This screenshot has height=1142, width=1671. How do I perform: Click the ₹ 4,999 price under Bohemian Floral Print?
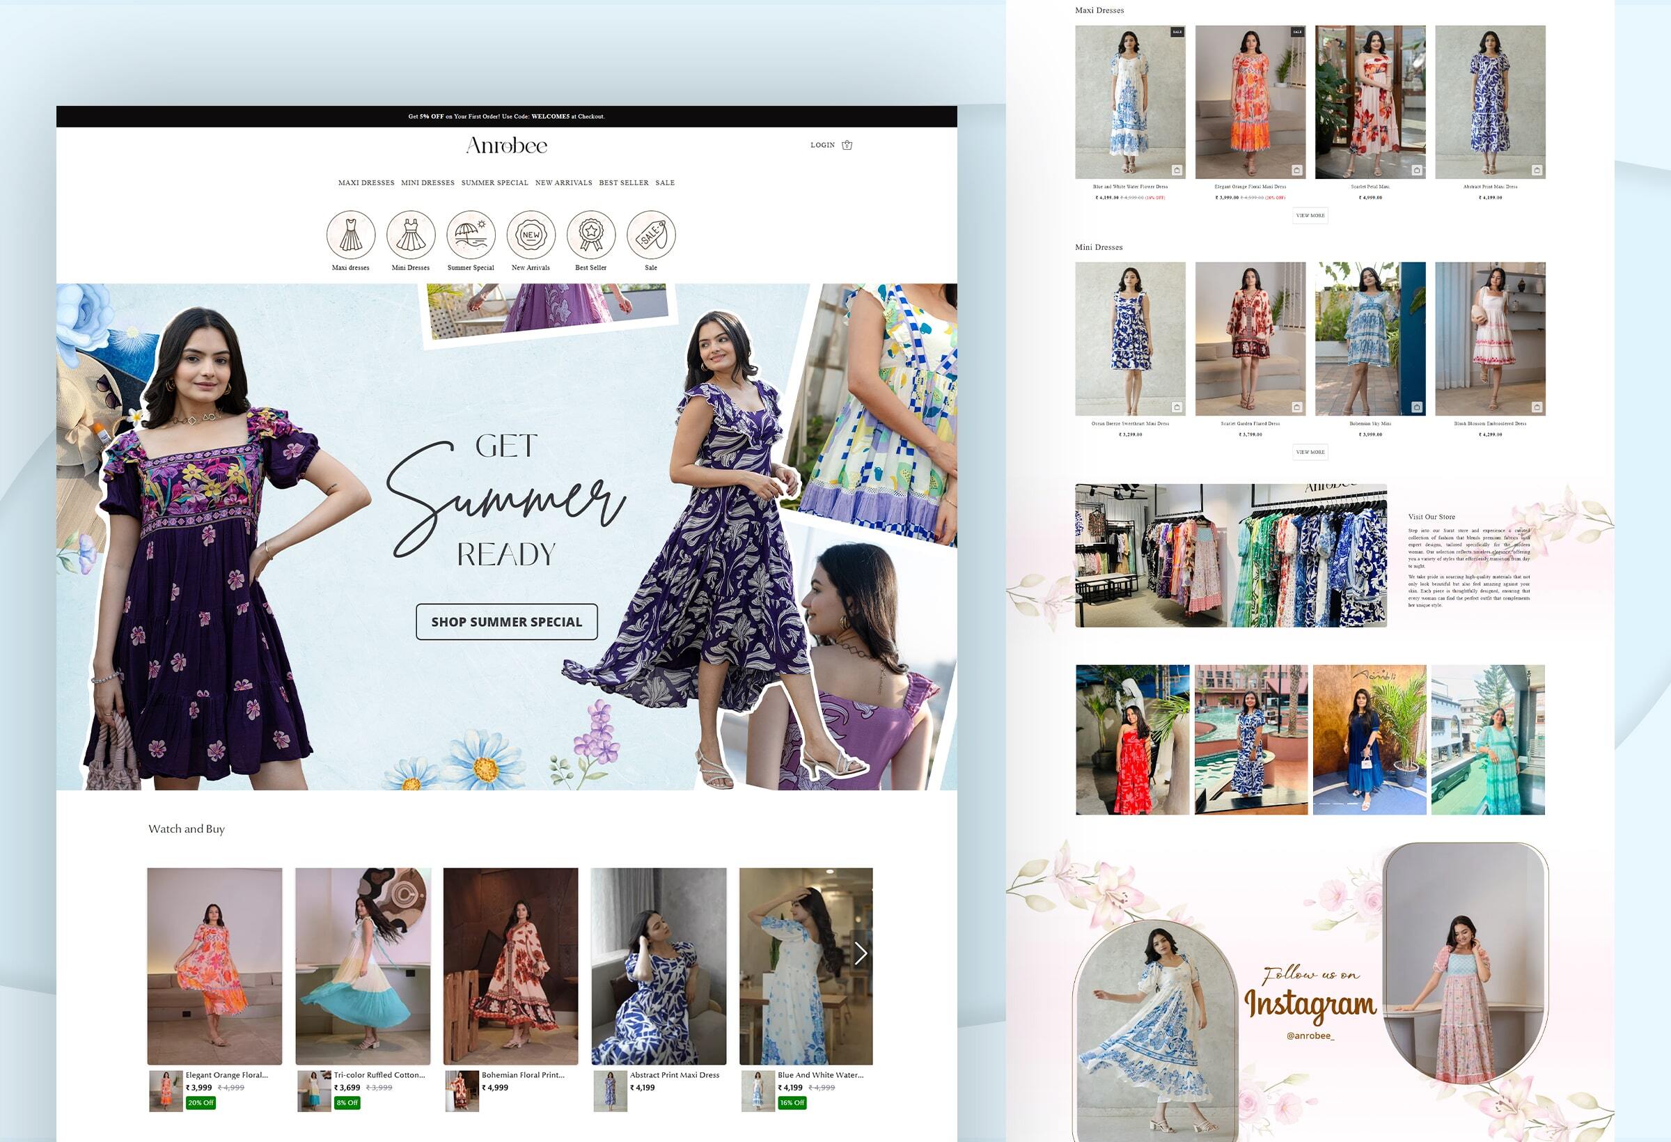click(x=496, y=1088)
